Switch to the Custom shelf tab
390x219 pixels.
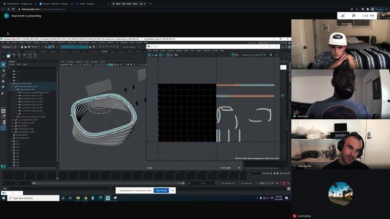coord(104,51)
